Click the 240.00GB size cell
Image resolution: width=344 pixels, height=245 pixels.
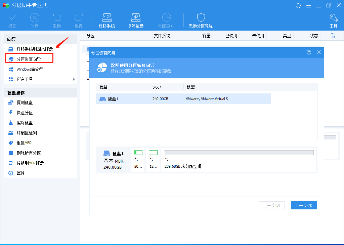tap(160, 99)
